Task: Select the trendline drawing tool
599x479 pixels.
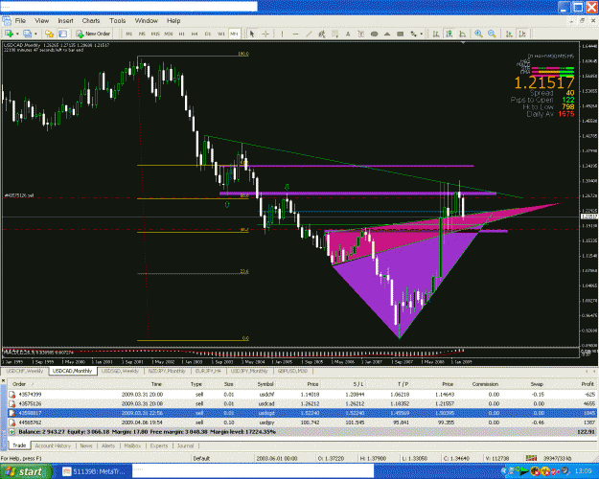Action: click(x=309, y=34)
